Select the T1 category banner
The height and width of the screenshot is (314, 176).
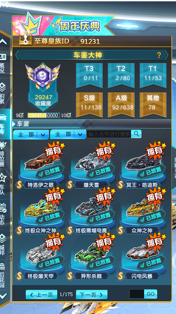click(x=153, y=75)
